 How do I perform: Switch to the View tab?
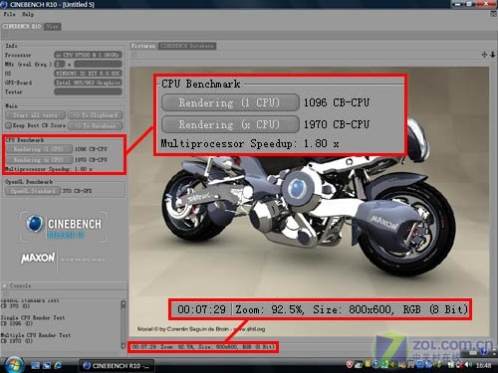click(x=53, y=27)
